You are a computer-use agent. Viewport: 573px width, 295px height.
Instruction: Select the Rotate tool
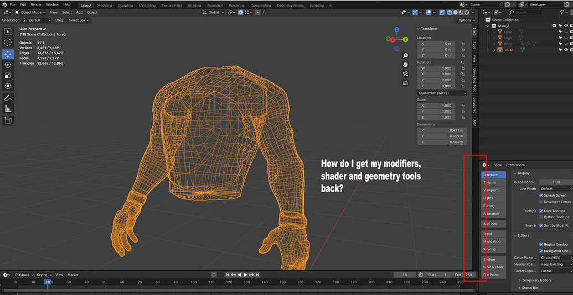coord(8,65)
